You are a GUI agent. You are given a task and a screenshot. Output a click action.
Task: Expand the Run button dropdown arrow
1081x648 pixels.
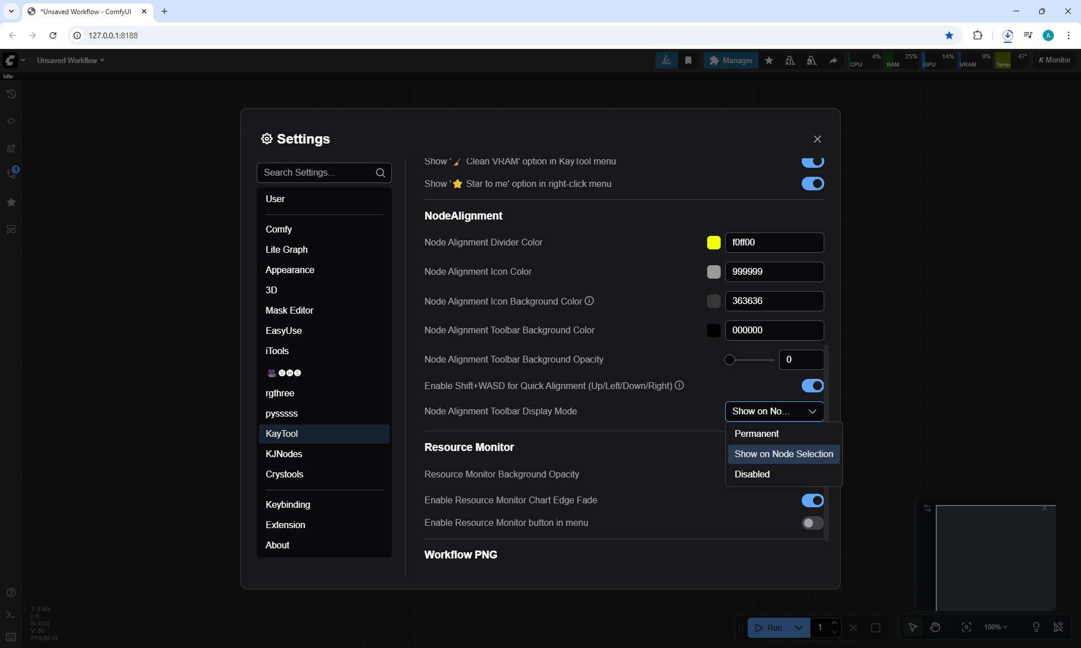tap(798, 627)
